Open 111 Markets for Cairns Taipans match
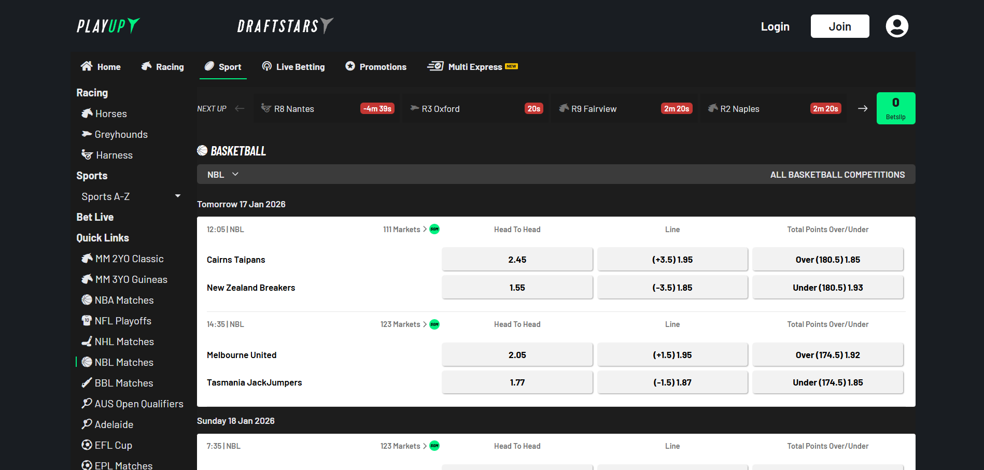984x470 pixels. 405,229
